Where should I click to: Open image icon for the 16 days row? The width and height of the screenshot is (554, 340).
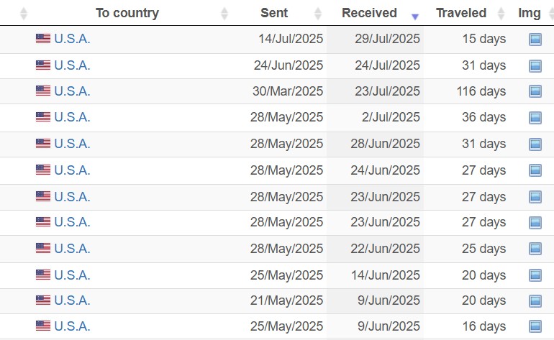pyautogui.click(x=535, y=326)
